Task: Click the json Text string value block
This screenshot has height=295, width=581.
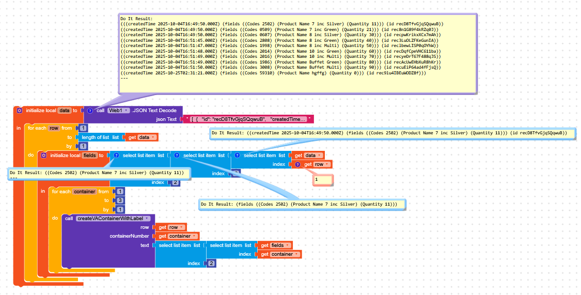Action: coord(249,119)
